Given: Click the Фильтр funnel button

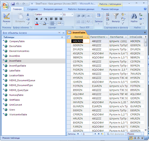Looking at the screenshot, I should click(x=116, y=18).
